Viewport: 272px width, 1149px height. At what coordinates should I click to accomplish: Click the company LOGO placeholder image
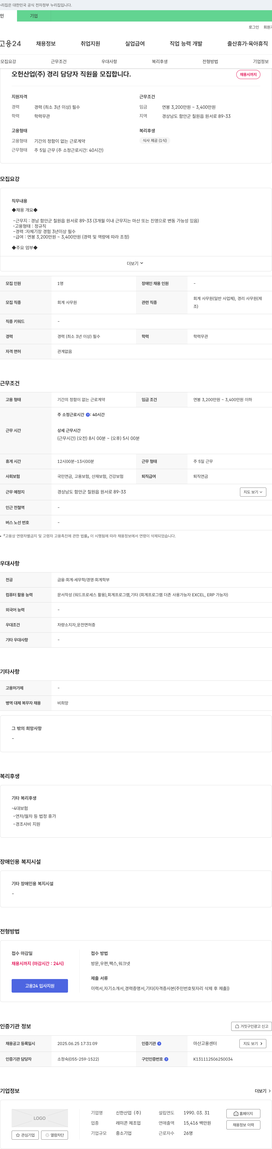click(40, 1118)
